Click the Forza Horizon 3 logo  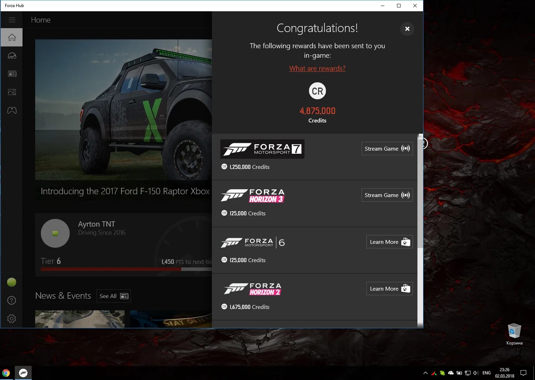tap(253, 196)
